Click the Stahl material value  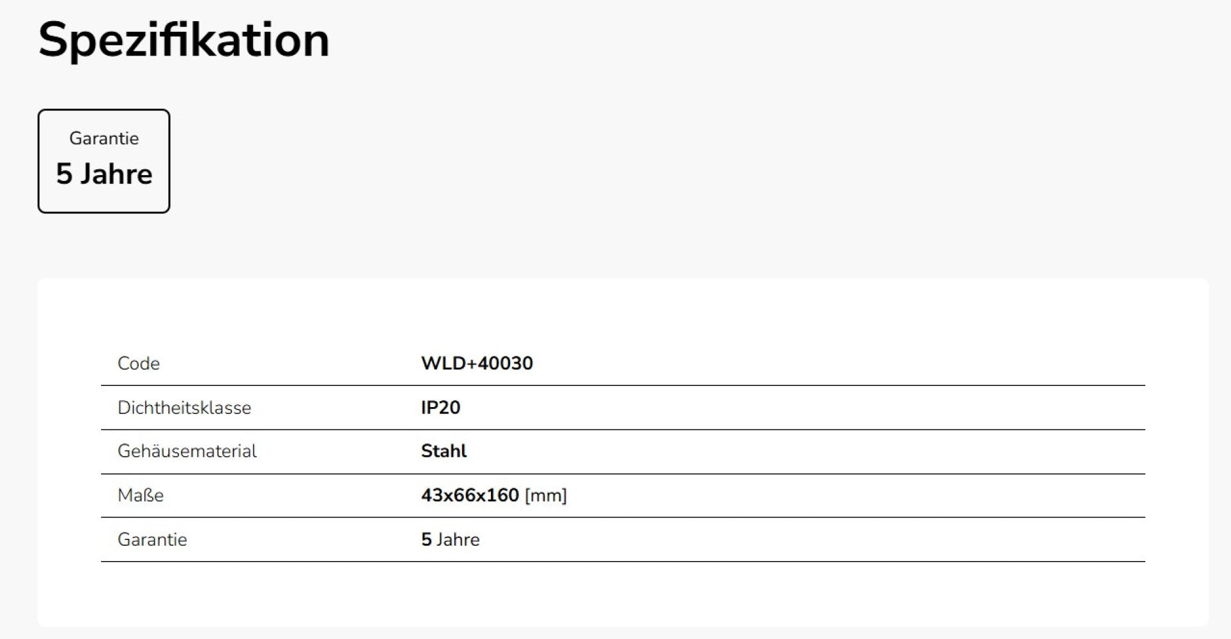[444, 451]
